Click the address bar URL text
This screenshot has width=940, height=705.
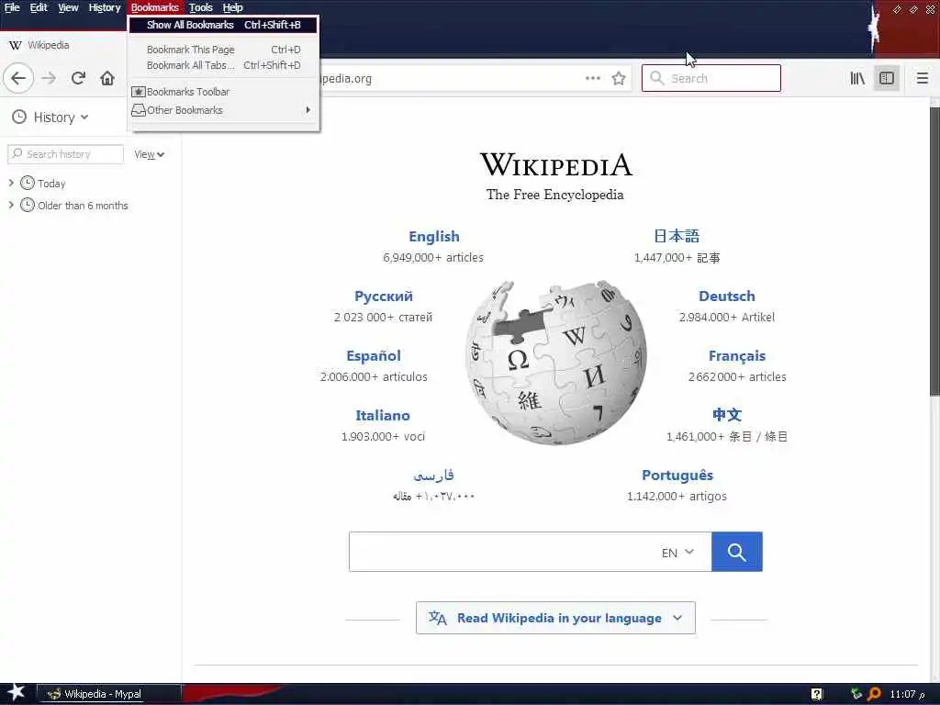point(347,79)
